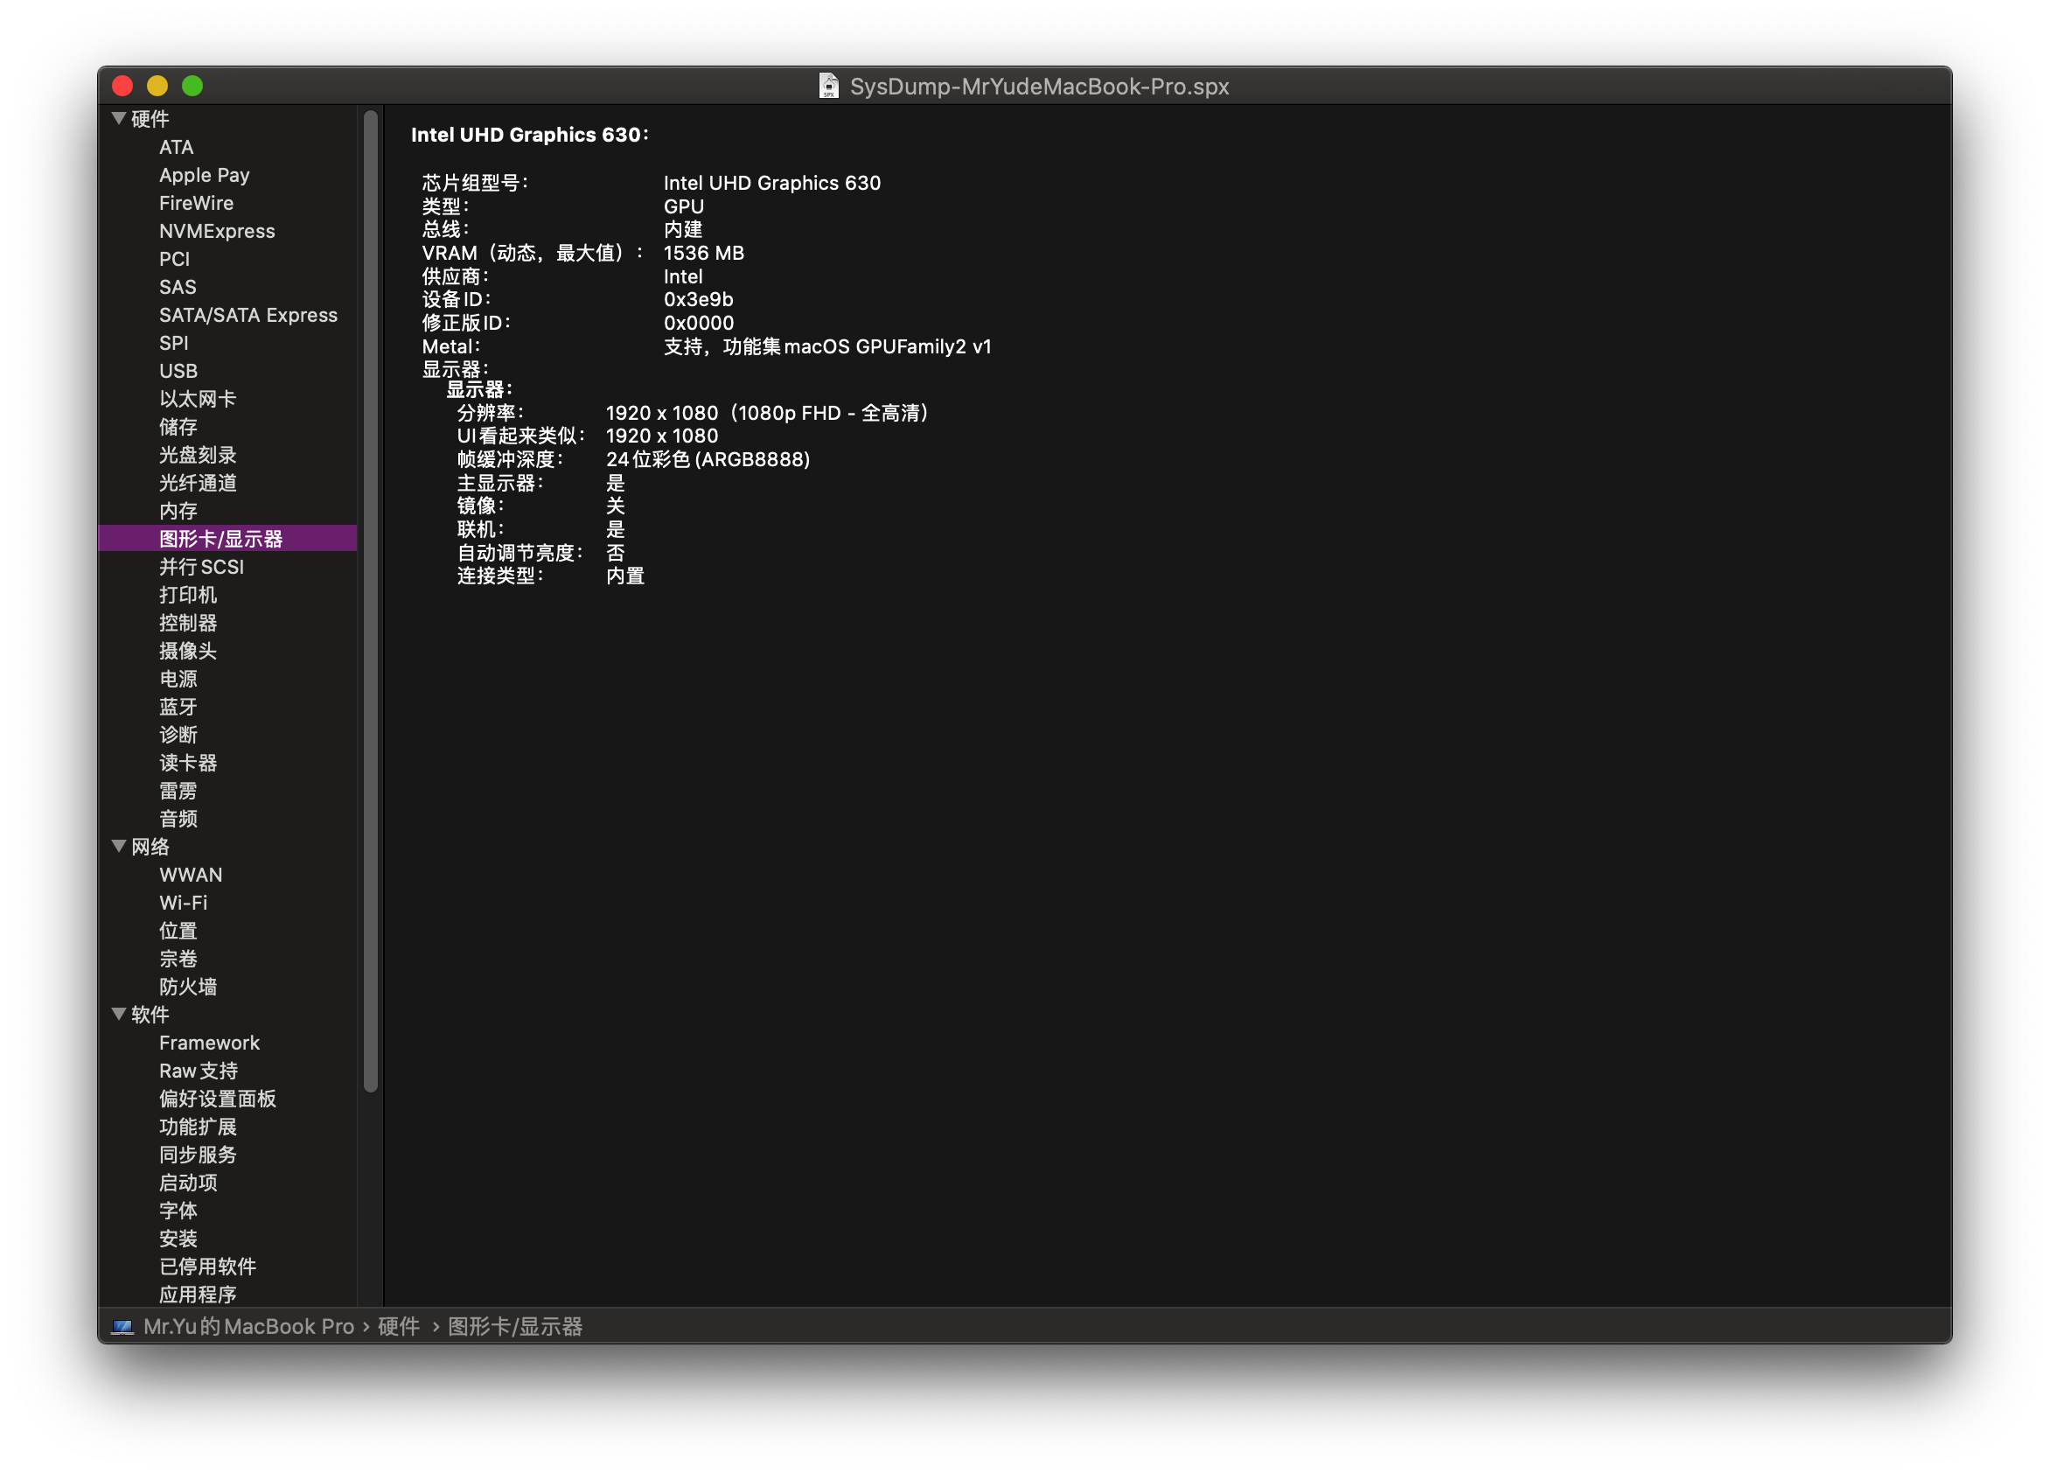Screen dimensions: 2050x1473
Task: Open the Framework software entry
Action: tap(209, 1043)
